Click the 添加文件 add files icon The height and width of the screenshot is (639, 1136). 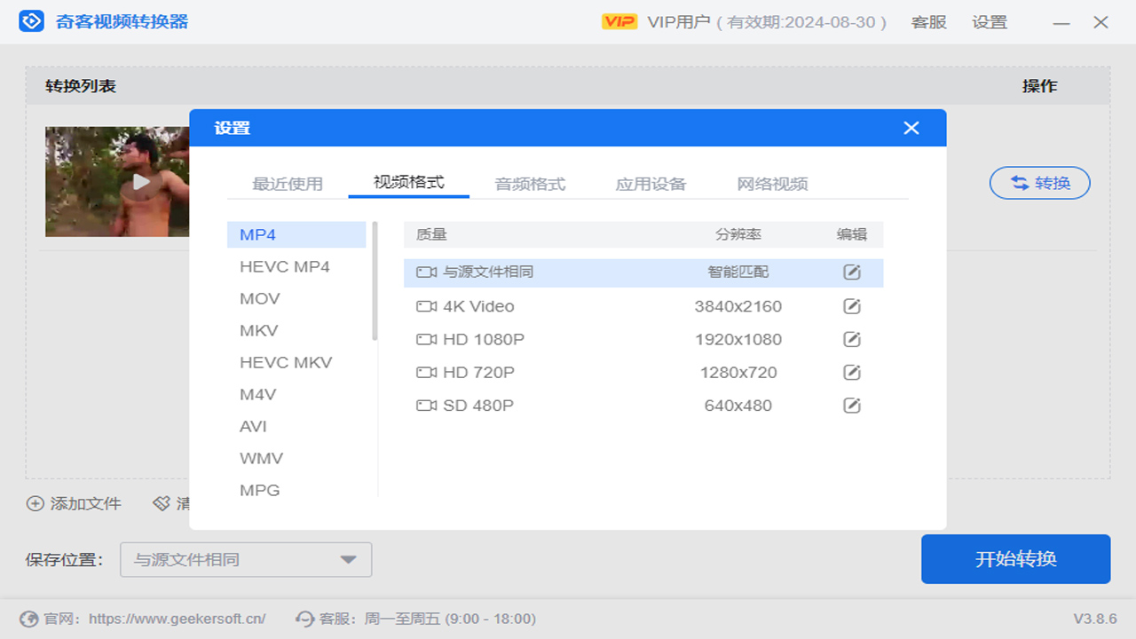[x=35, y=503]
